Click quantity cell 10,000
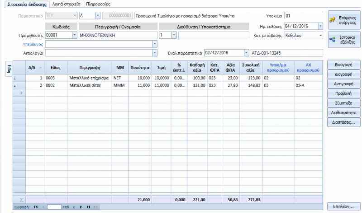362x213 pixels. click(x=140, y=78)
